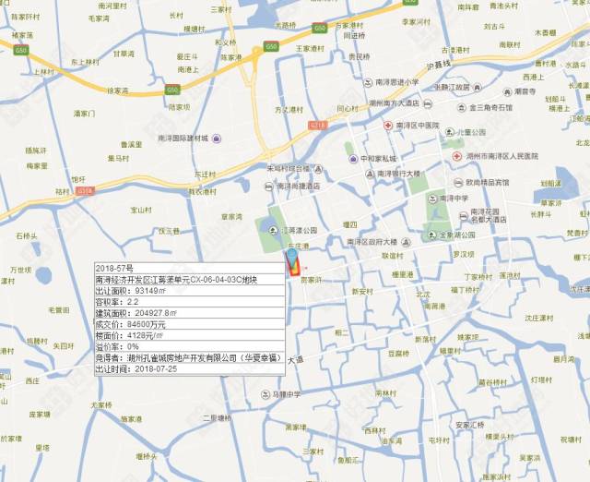Click the 南浔花园名都大酒店 hotel icon

[x=464, y=215]
